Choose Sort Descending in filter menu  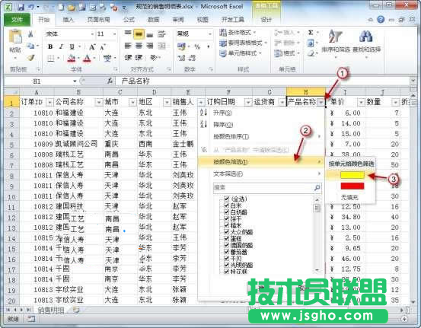(261, 125)
